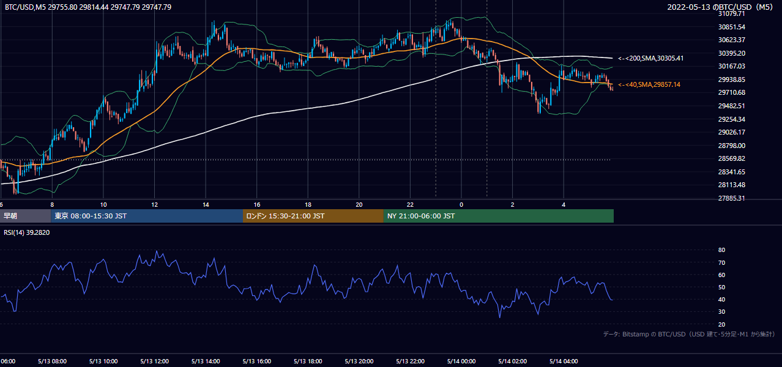Click the 5/13 22:00 time label

coord(411,361)
